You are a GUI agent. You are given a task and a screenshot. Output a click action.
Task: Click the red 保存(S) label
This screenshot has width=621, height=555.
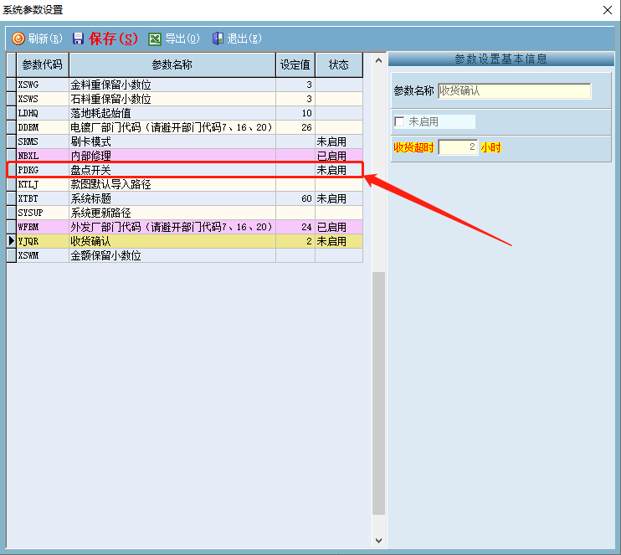[113, 39]
